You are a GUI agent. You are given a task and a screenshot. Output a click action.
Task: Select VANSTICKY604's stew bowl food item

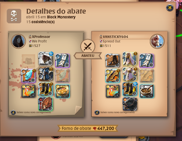pyautogui.click(x=147, y=91)
